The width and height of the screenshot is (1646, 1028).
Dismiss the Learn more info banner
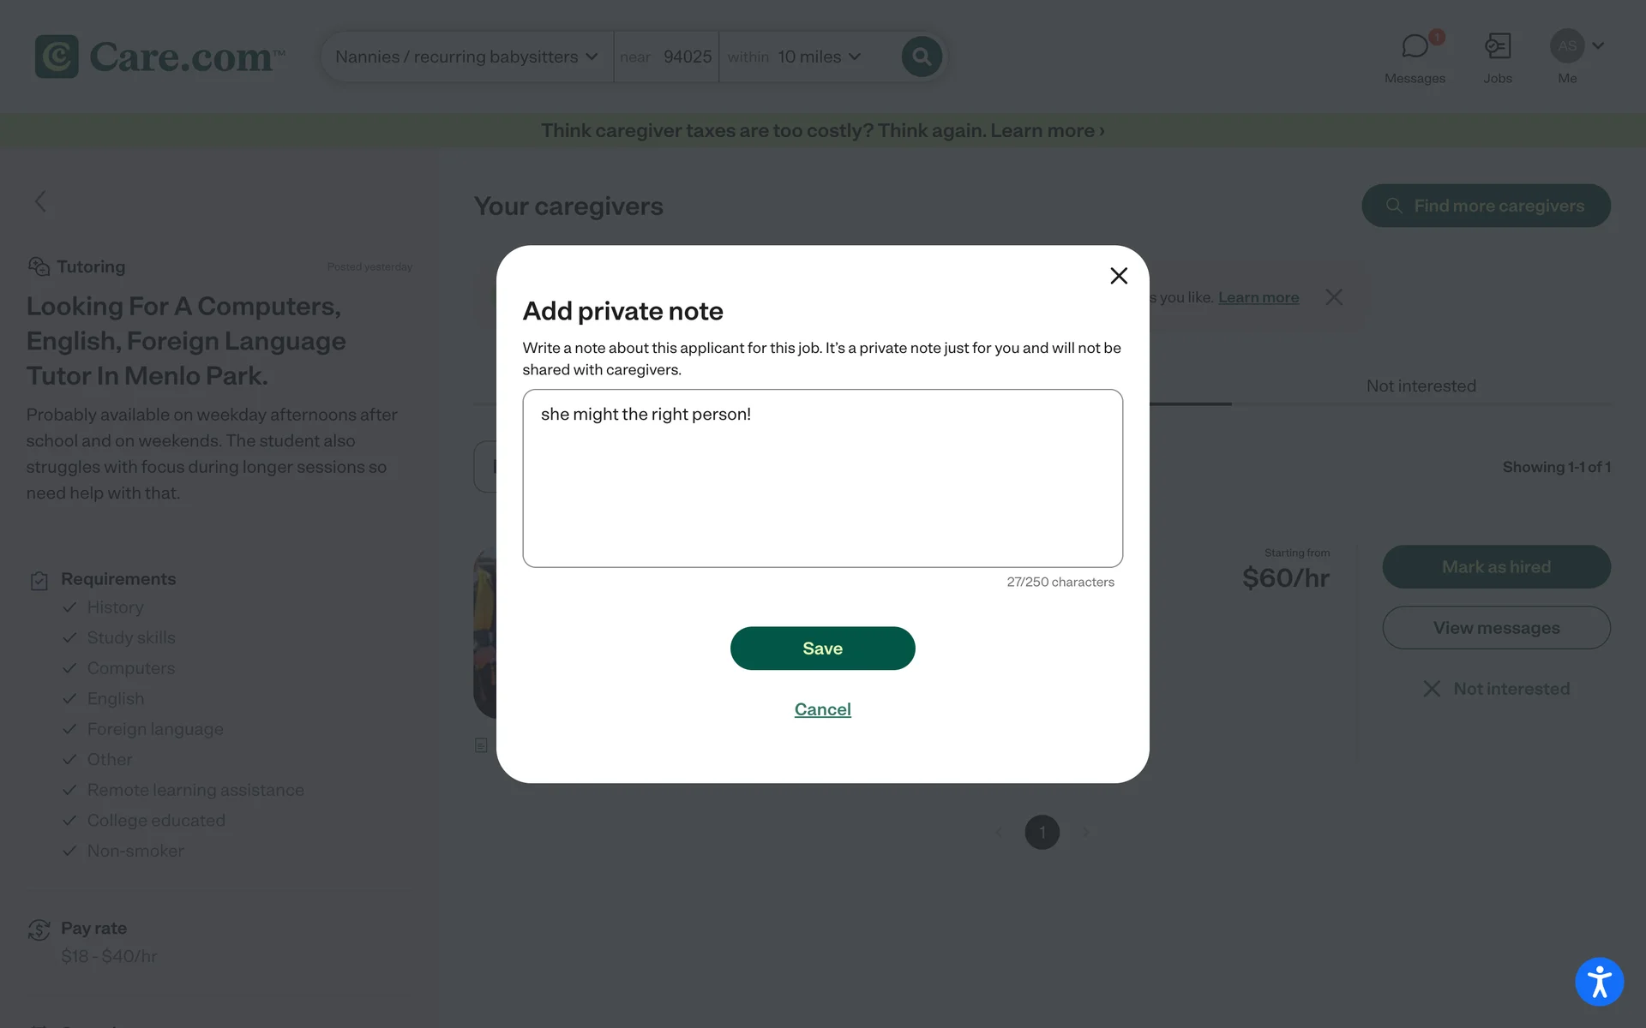(1334, 297)
